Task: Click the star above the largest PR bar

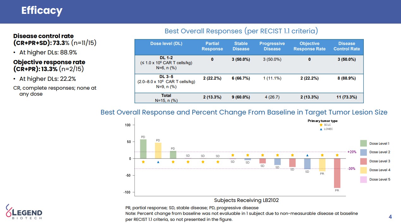Action: click(x=337, y=155)
